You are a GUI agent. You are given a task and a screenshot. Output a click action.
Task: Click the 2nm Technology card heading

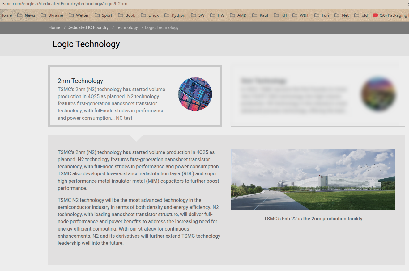tap(80, 81)
